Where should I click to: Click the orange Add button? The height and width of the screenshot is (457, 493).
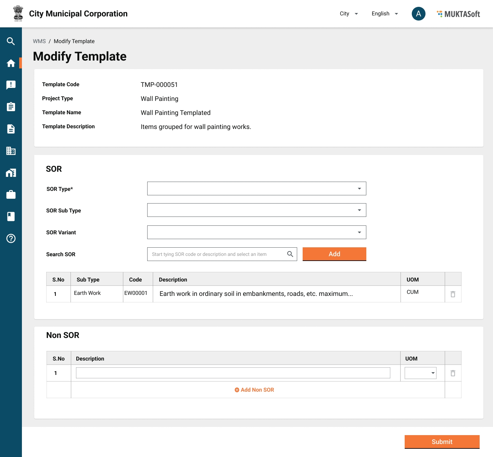(x=334, y=254)
